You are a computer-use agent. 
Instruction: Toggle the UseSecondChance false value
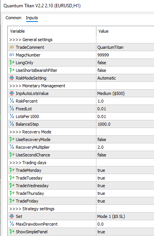[x=125, y=155]
